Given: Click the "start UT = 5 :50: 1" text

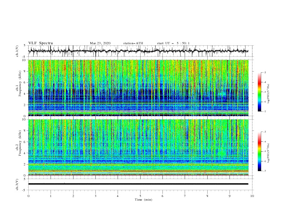Looking at the screenshot, I should [x=173, y=43].
